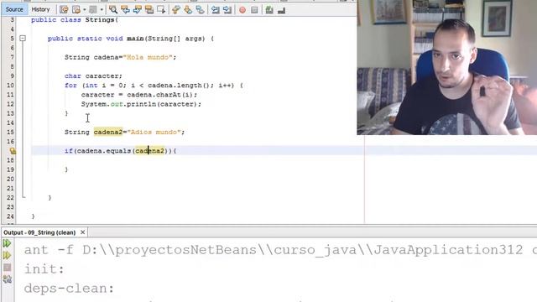537x302 pixels.
Task: Click the hint lightbulb on line 17
Action: pos(13,151)
